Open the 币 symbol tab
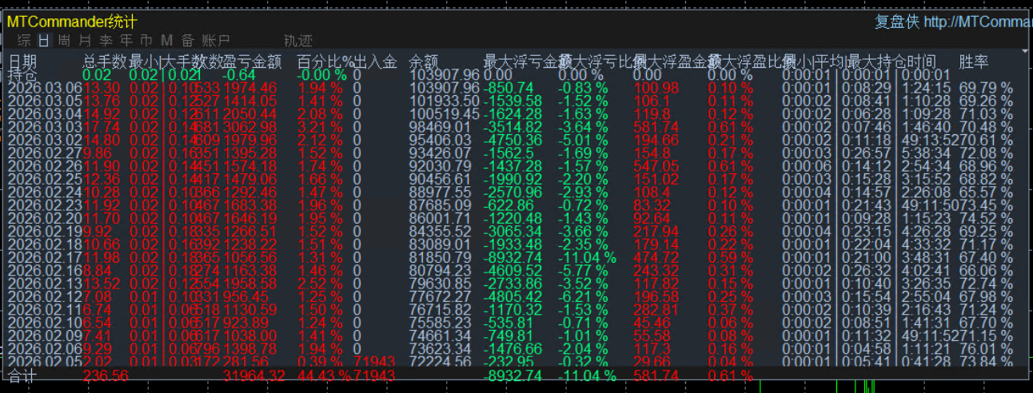 pos(146,40)
